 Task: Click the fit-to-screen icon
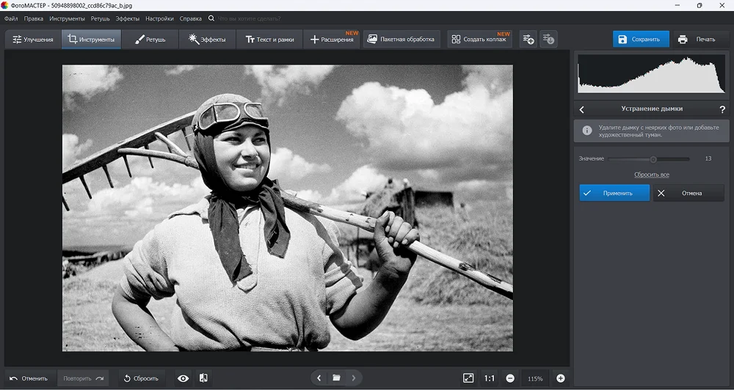coord(468,378)
